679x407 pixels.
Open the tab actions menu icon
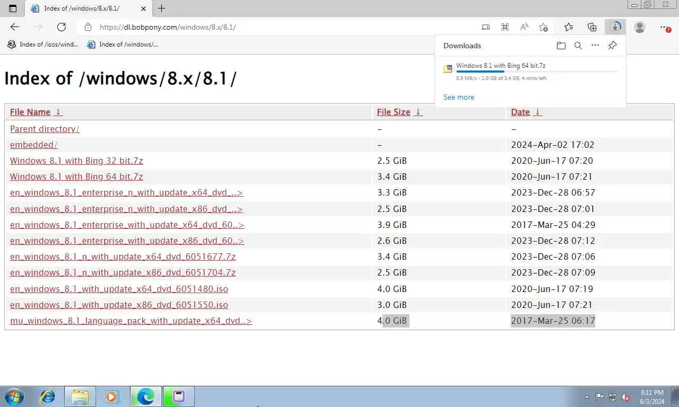pyautogui.click(x=13, y=8)
